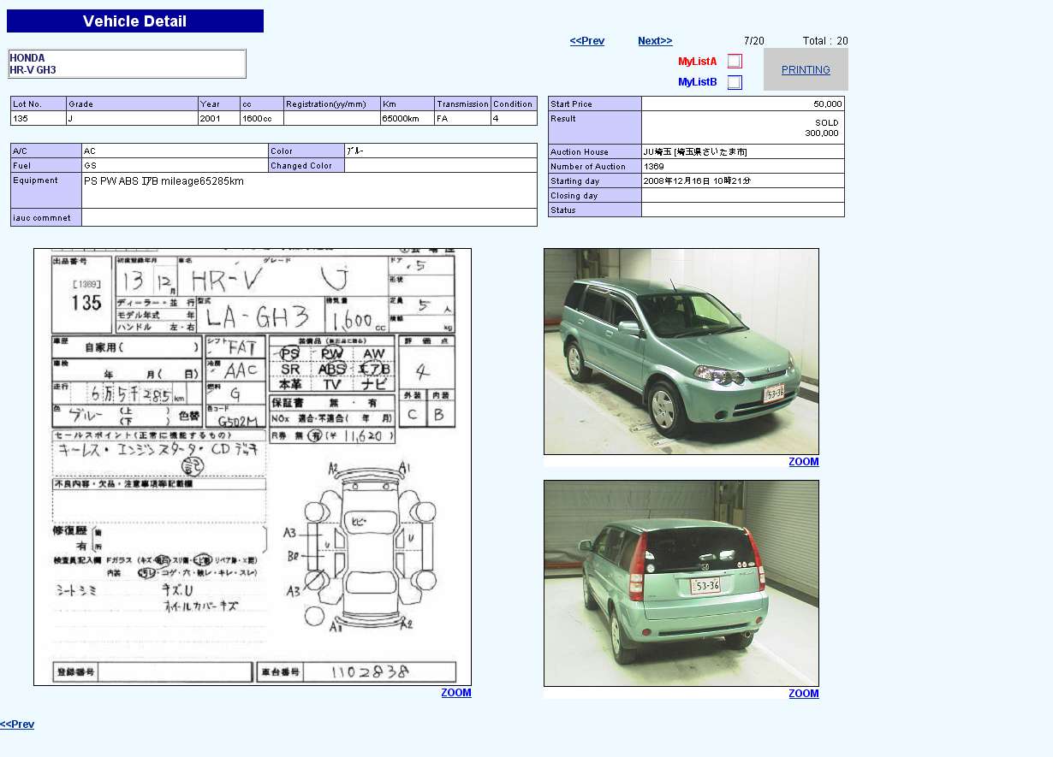The width and height of the screenshot is (1053, 757).
Task: Click ZOOM under the front car photo
Action: point(804,462)
